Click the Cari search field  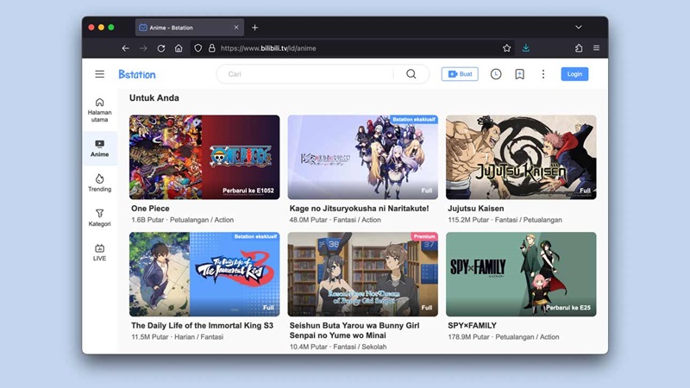(x=306, y=74)
